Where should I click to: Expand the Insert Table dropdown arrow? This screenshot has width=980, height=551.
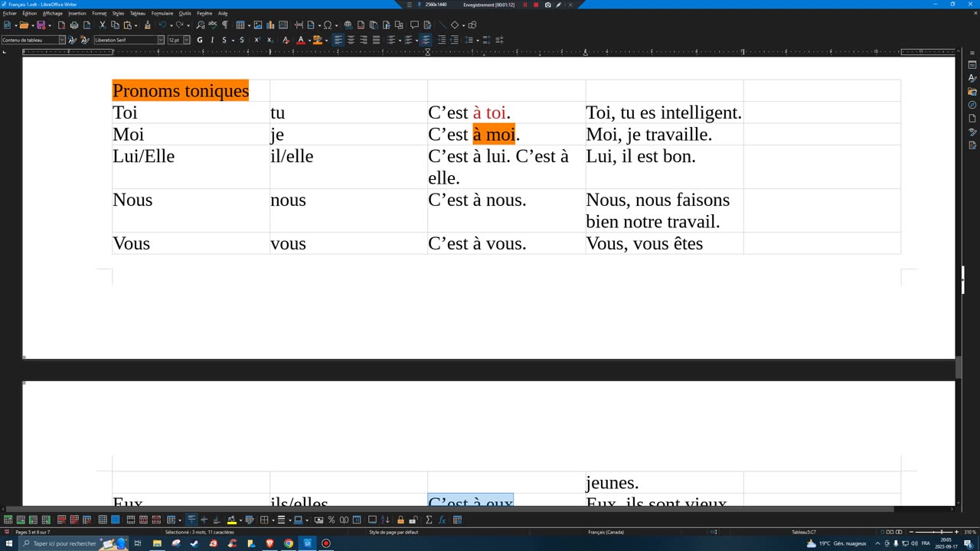(x=249, y=25)
